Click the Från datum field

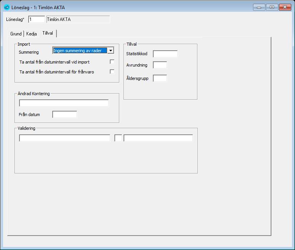(x=64, y=115)
